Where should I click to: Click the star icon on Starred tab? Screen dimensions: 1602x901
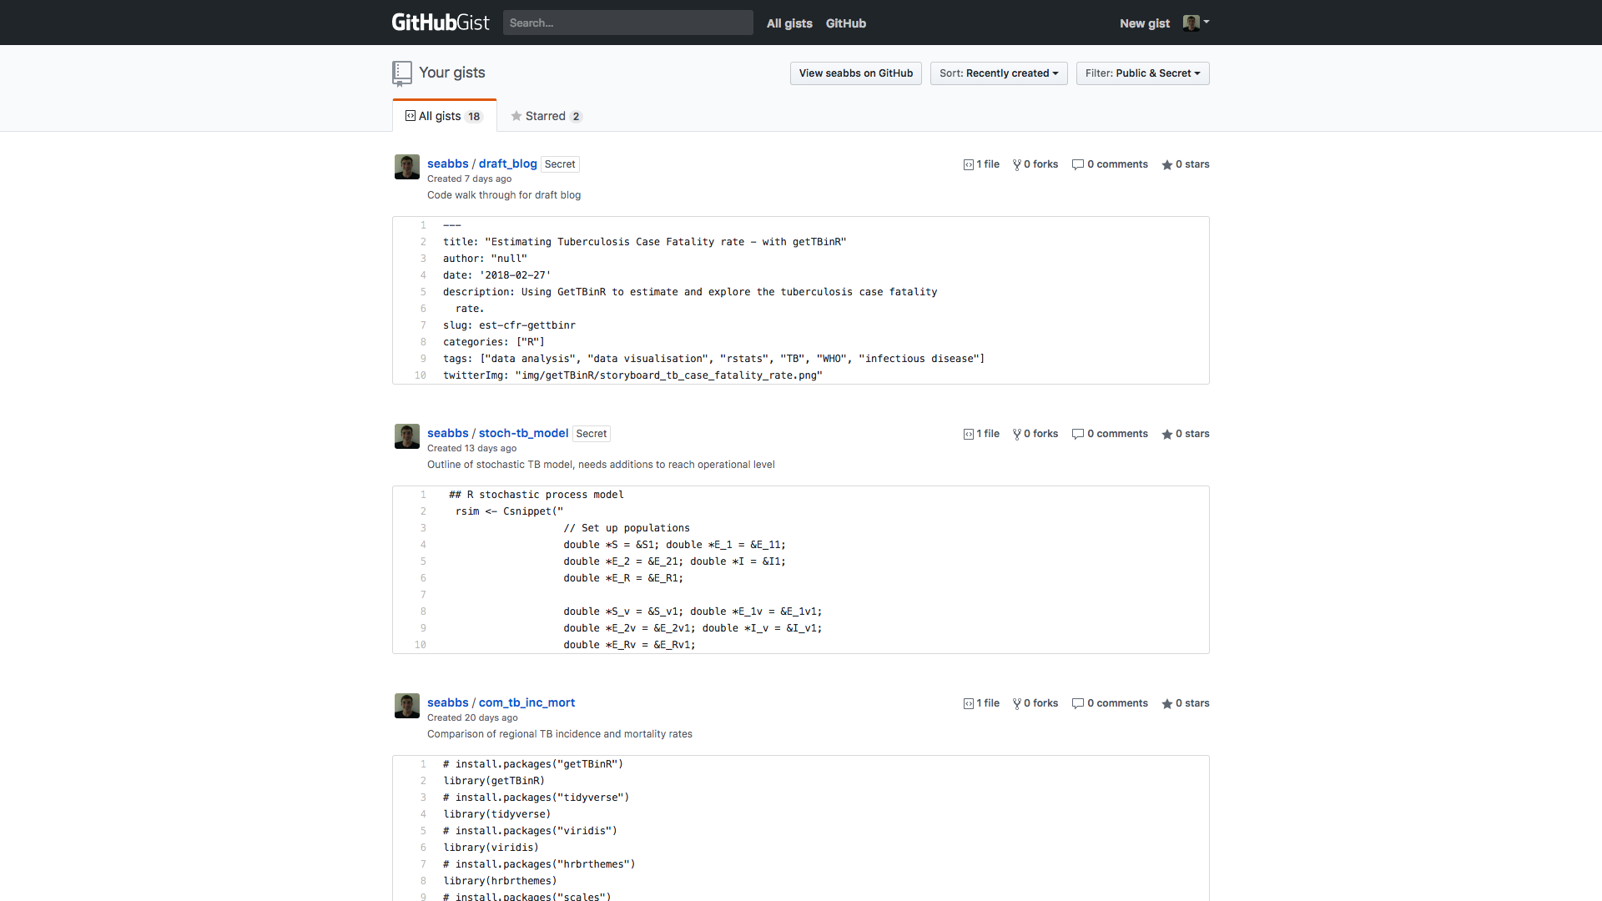pos(516,116)
